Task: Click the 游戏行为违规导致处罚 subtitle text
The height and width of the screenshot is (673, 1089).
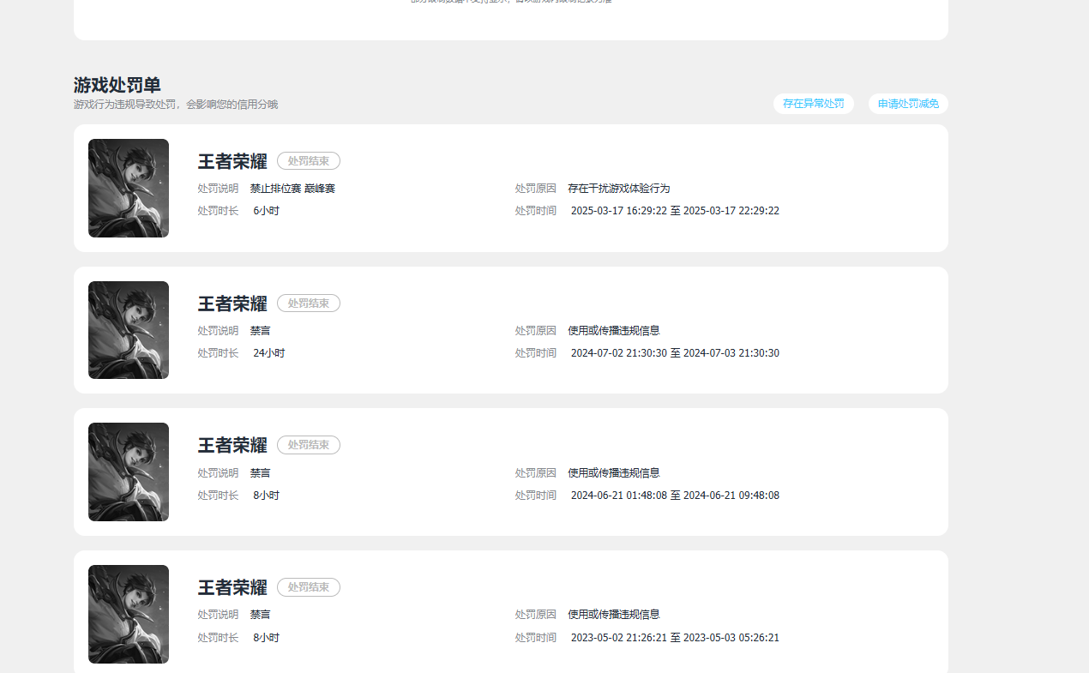Action: click(x=176, y=105)
